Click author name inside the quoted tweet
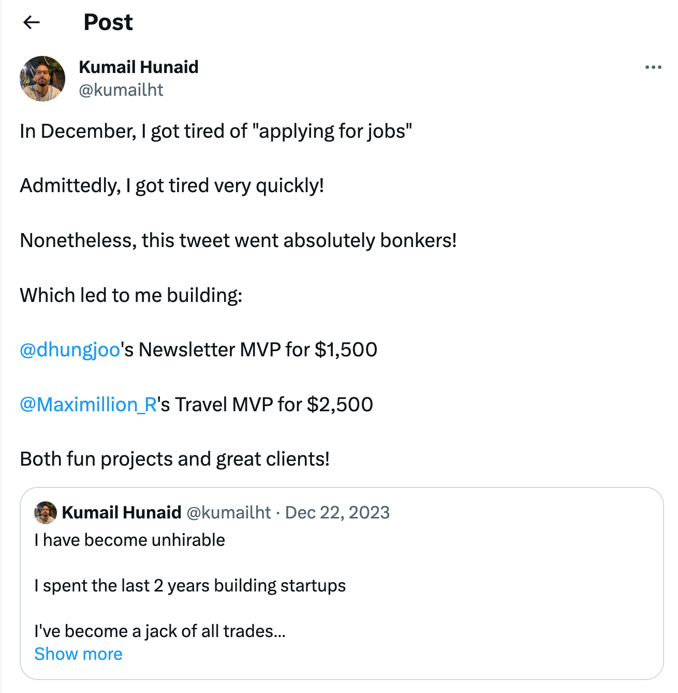Image resolution: width=678 pixels, height=693 pixels. tap(121, 513)
